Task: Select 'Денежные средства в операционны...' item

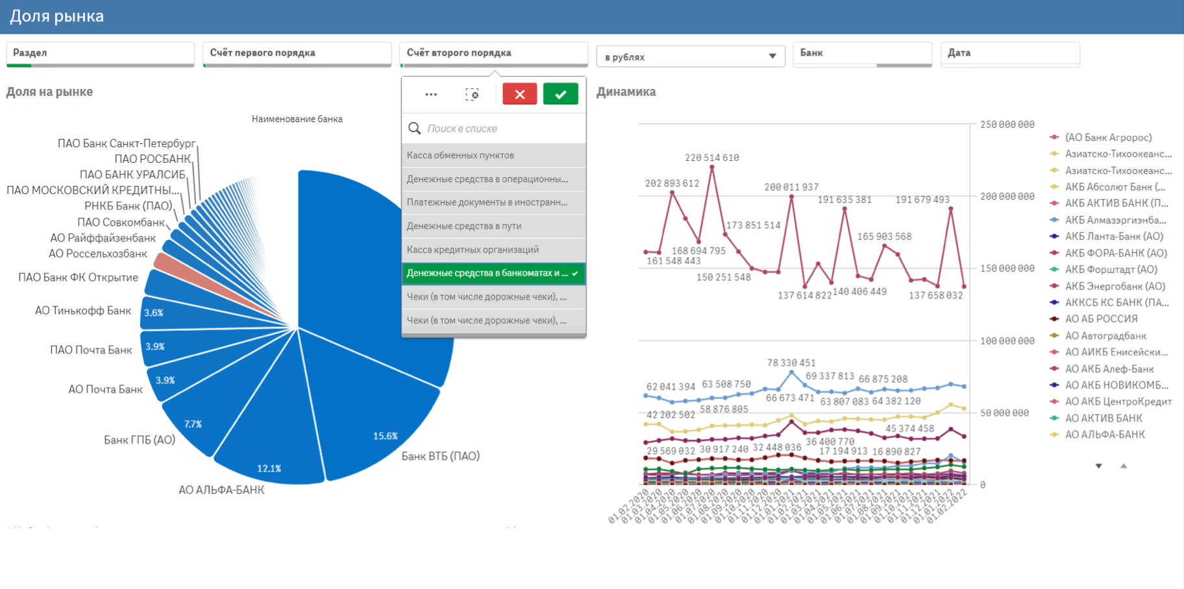Action: [x=493, y=179]
